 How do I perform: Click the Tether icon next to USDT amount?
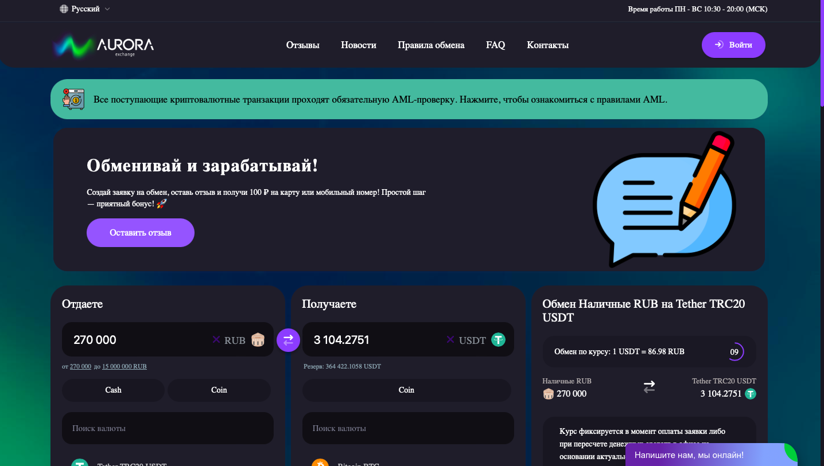[497, 339]
